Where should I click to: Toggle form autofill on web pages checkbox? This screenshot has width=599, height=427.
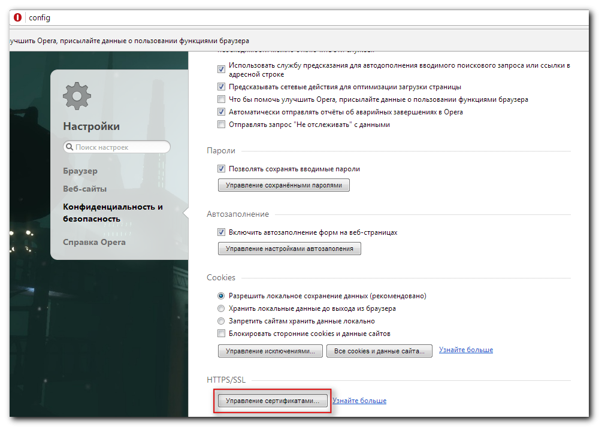pos(221,232)
